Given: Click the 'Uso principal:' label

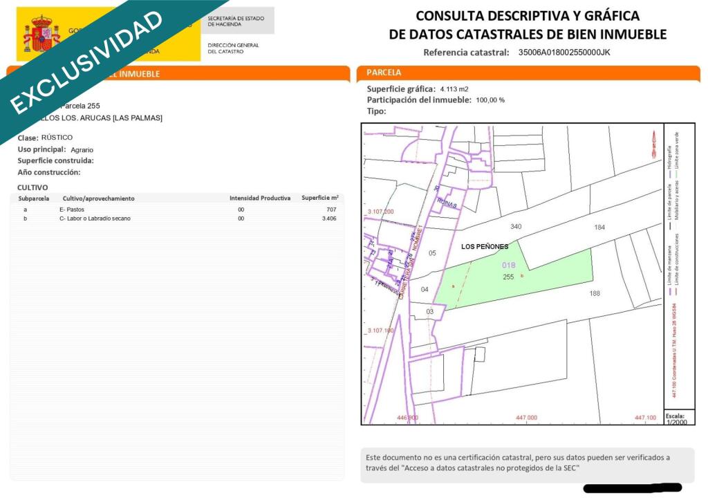Looking at the screenshot, I should point(41,149).
